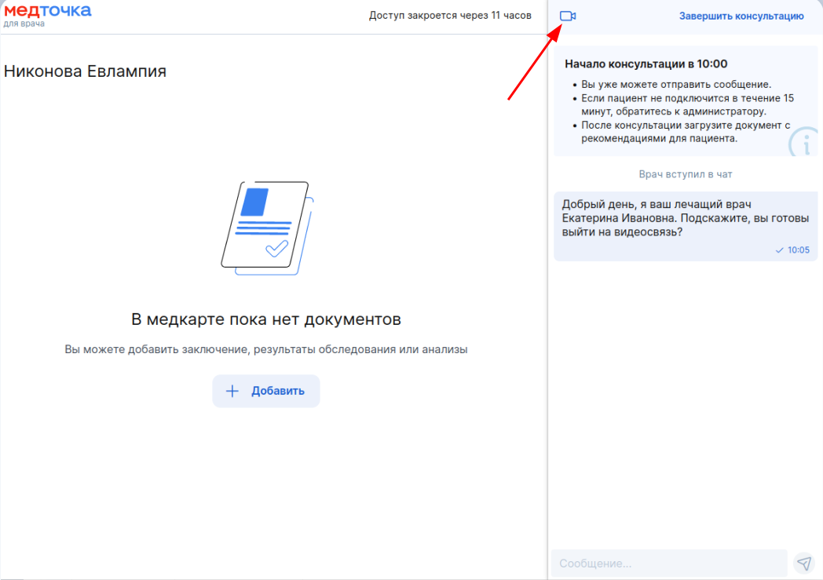Image resolution: width=823 pixels, height=580 pixels.
Task: Click the info circle icon in consultation notice
Action: point(805,141)
